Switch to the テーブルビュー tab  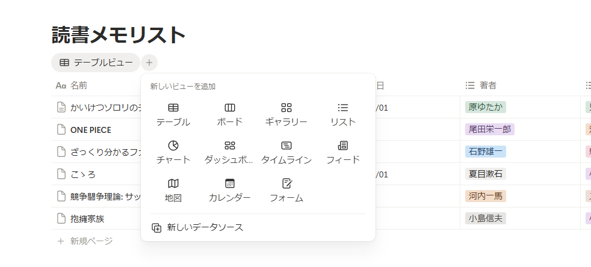[x=96, y=63]
